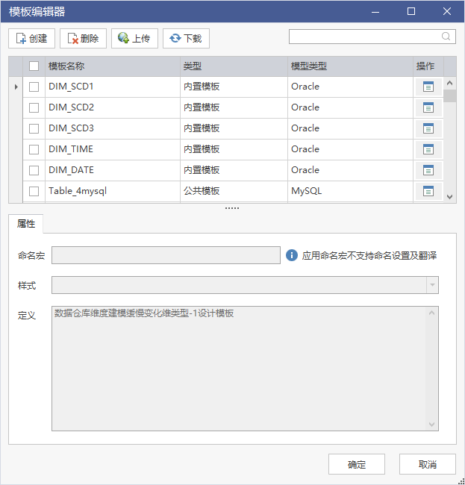This screenshot has width=465, height=485.
Task: Click the 定义 area scroll-up arrow
Action: coord(432,313)
